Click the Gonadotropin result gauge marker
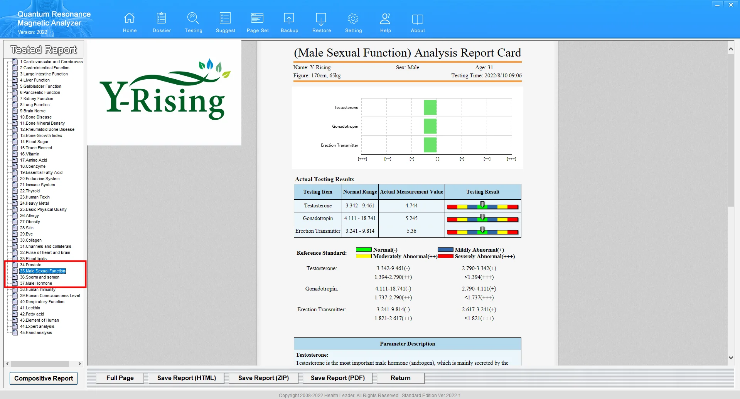Screen dimensions: 740x399 click(x=482, y=217)
